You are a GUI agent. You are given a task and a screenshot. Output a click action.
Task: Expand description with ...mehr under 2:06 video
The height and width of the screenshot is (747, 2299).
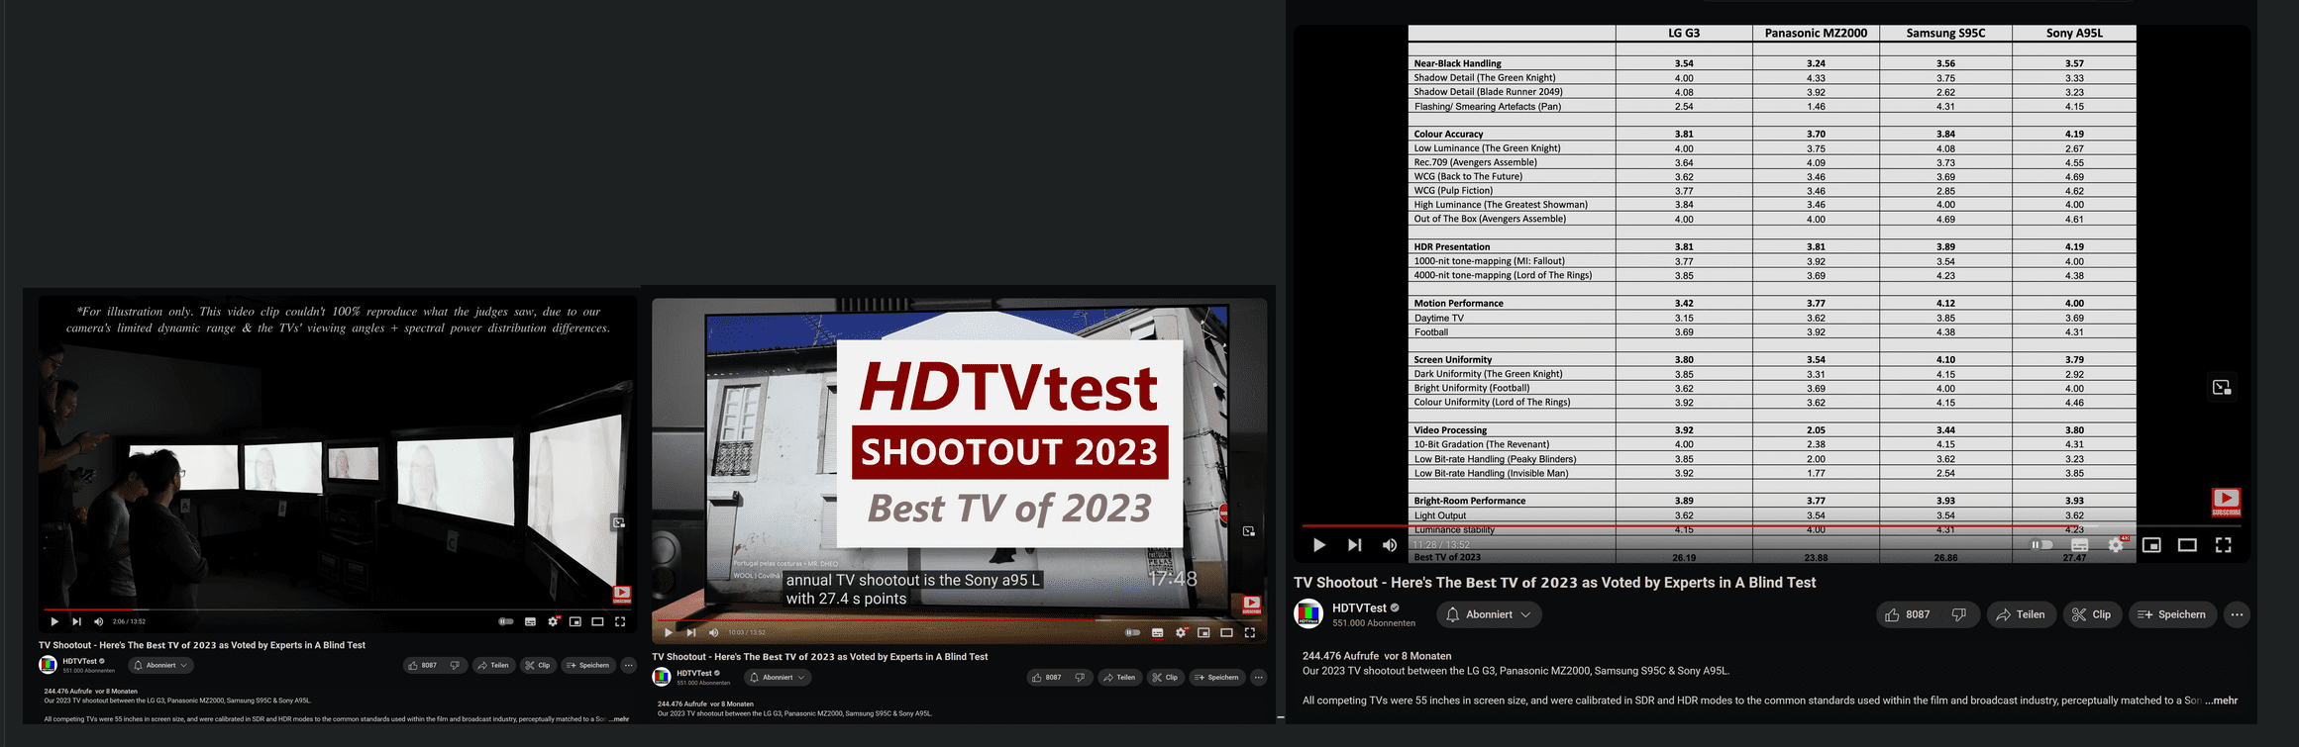click(x=619, y=719)
